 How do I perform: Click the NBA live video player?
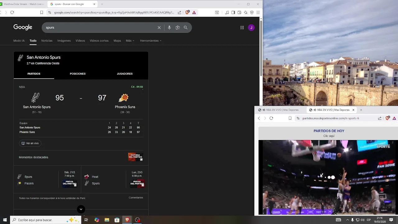(x=328, y=177)
